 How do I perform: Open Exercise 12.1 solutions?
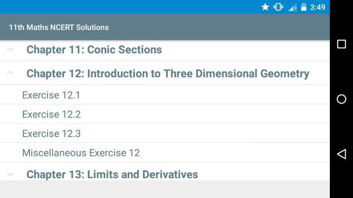pos(51,95)
